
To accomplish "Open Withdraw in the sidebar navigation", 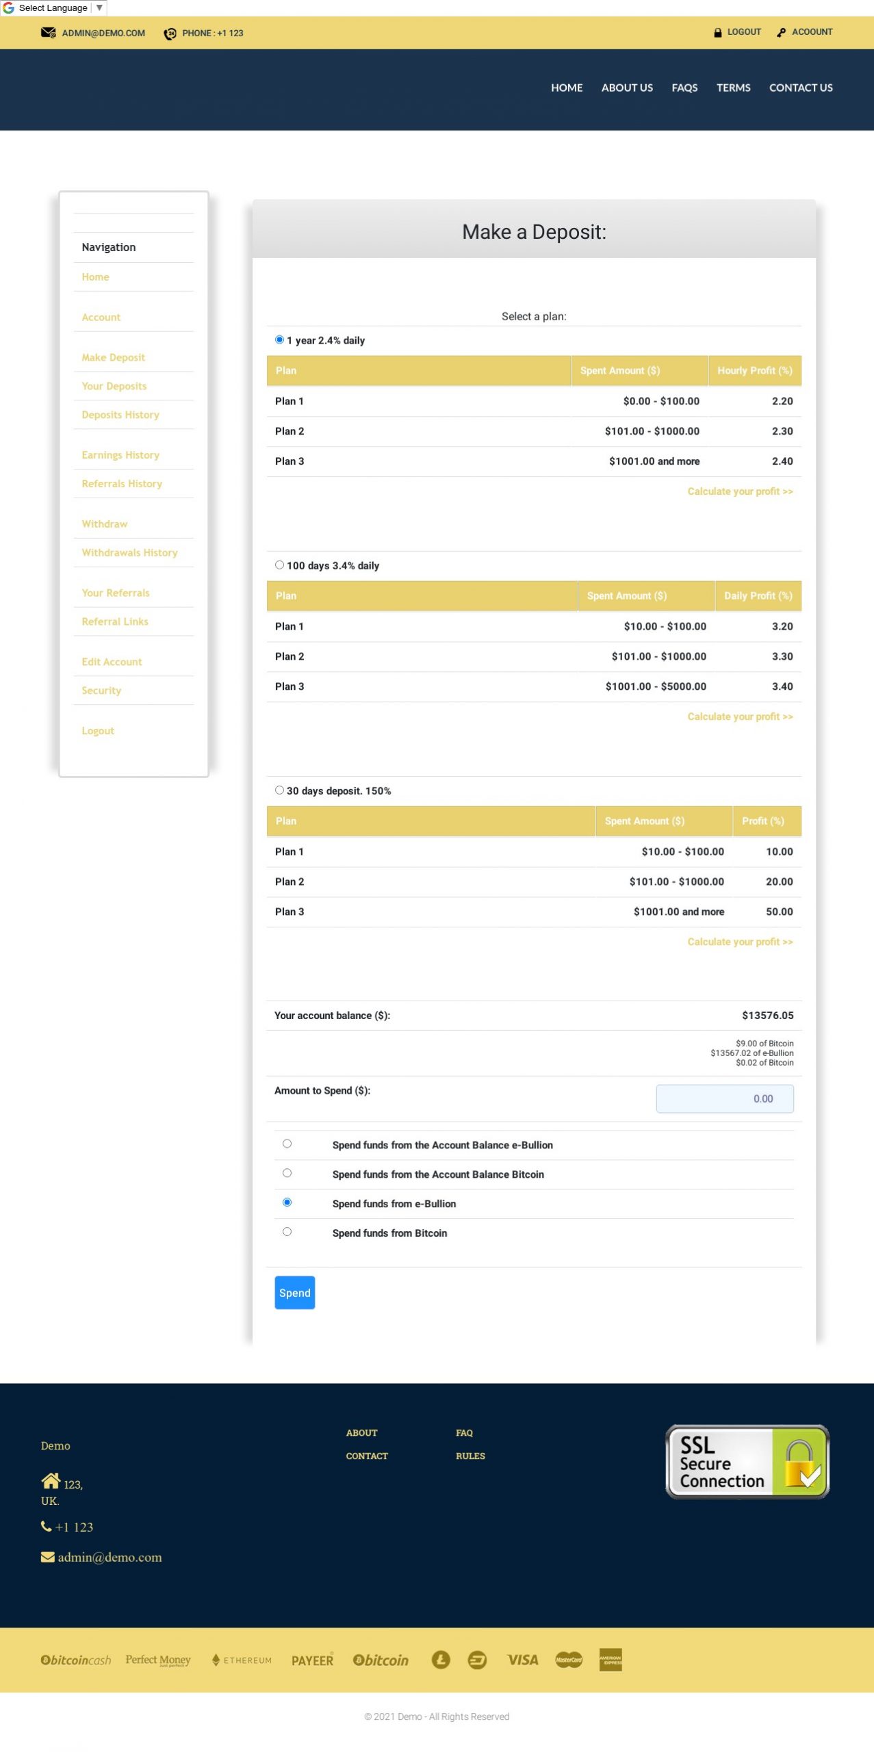I will tap(105, 524).
